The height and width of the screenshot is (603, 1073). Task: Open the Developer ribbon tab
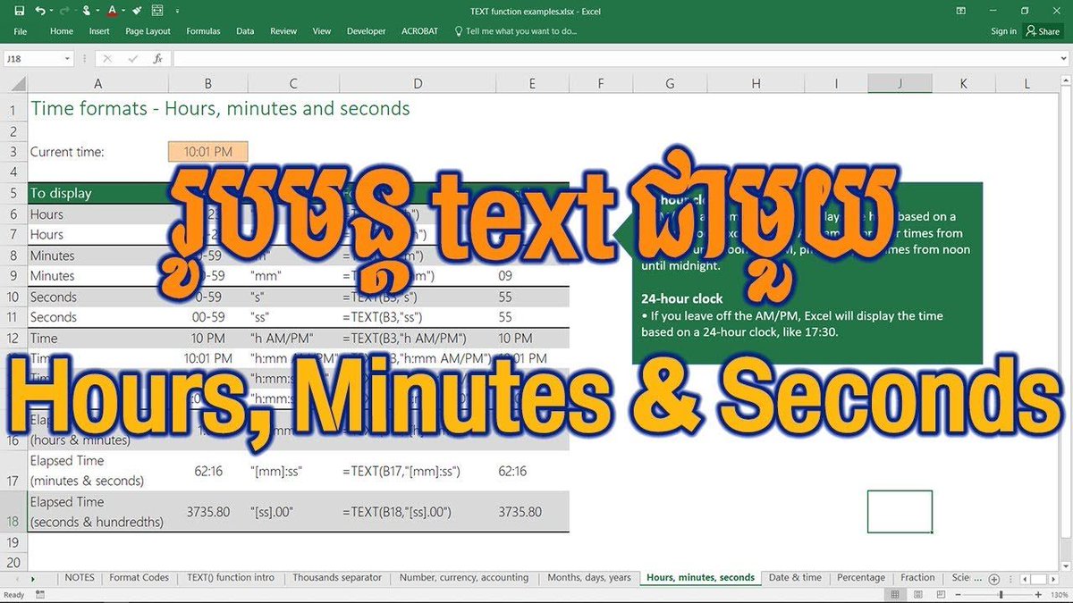tap(366, 30)
